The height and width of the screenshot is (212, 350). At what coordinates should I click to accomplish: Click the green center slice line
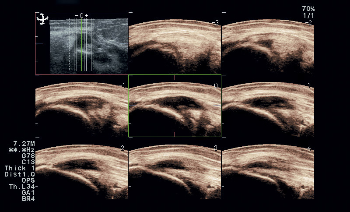tap(81, 44)
